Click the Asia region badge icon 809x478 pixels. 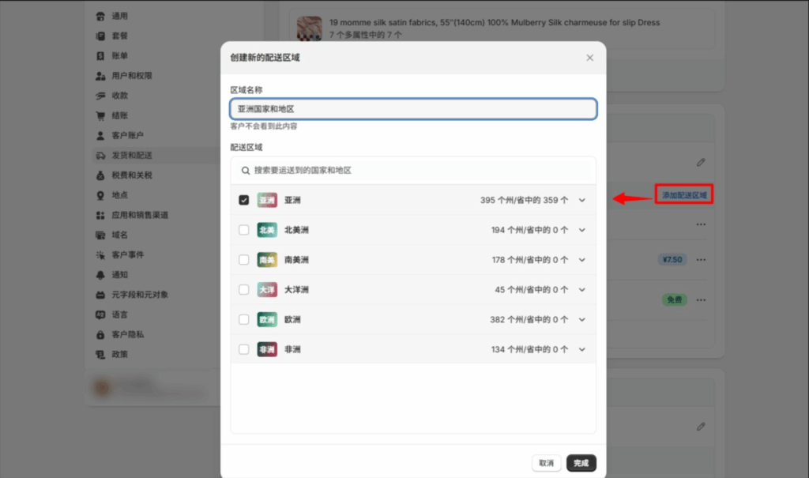[x=267, y=200]
